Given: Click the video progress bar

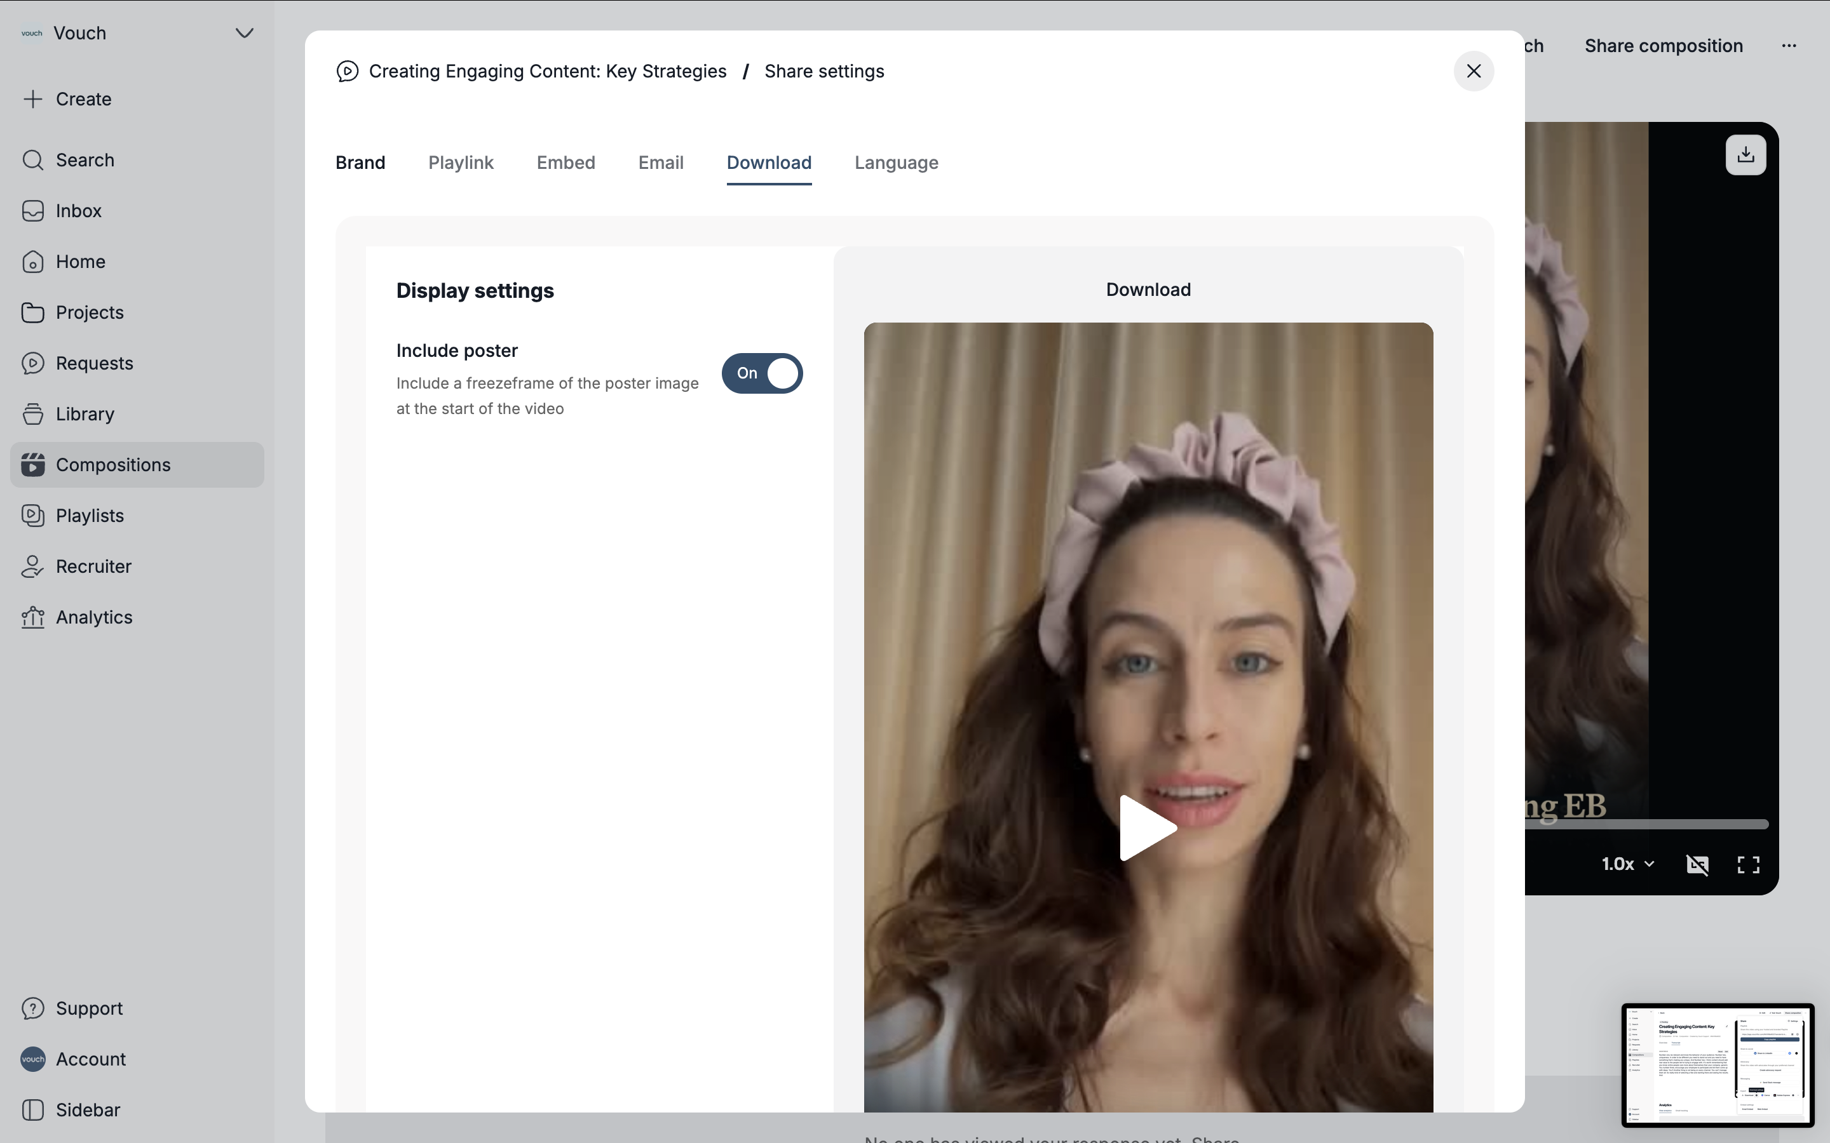Looking at the screenshot, I should pos(1648,824).
